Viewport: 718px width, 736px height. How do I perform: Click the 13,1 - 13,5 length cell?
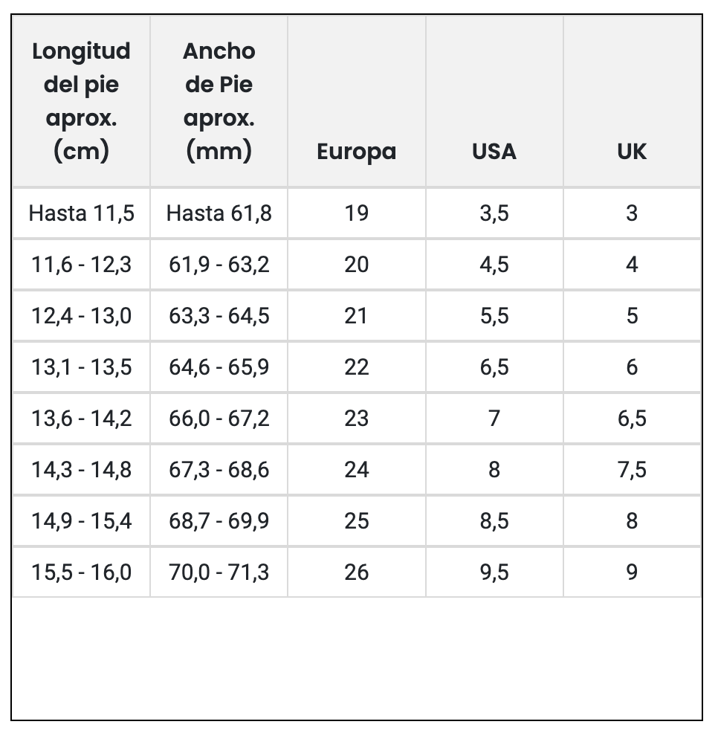pos(81,367)
